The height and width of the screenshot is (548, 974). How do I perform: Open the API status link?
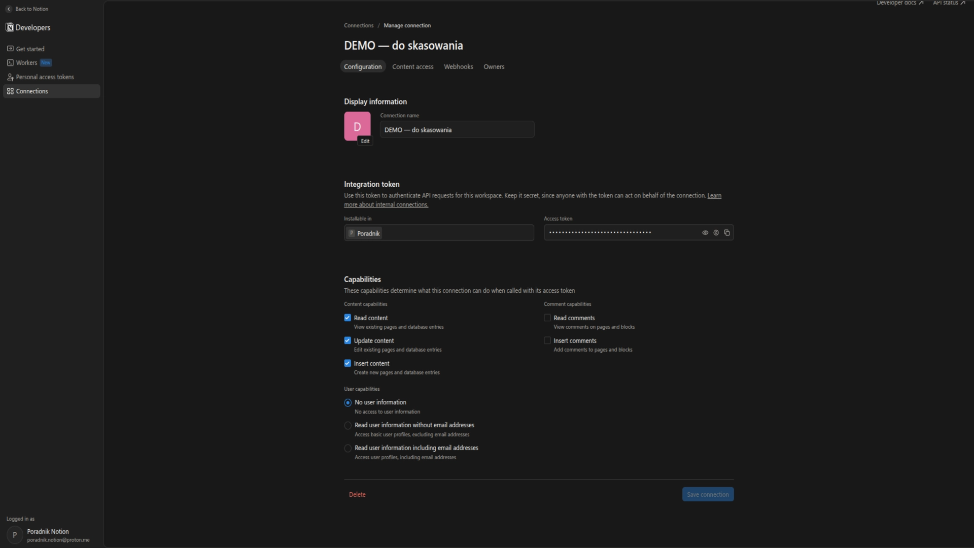[949, 3]
